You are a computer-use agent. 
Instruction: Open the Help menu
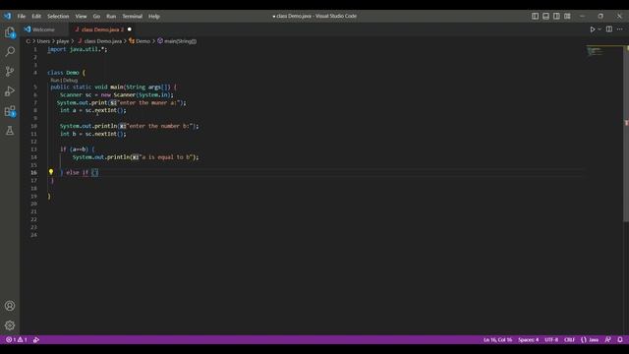[154, 16]
